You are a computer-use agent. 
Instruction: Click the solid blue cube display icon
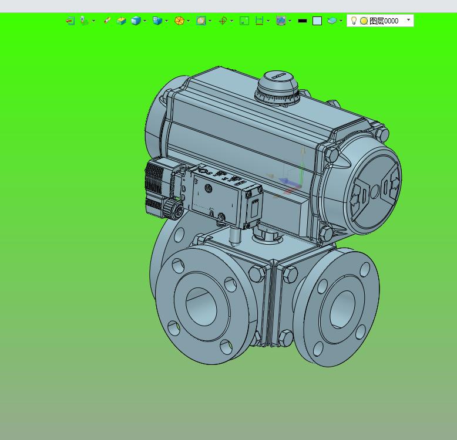coord(136,21)
